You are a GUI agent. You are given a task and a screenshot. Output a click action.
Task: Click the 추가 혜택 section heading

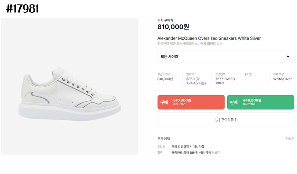tap(164, 139)
